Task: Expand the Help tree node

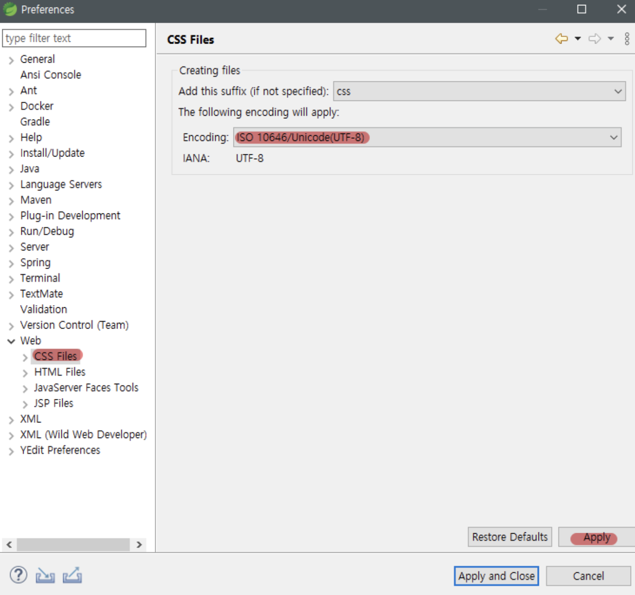Action: 11,138
